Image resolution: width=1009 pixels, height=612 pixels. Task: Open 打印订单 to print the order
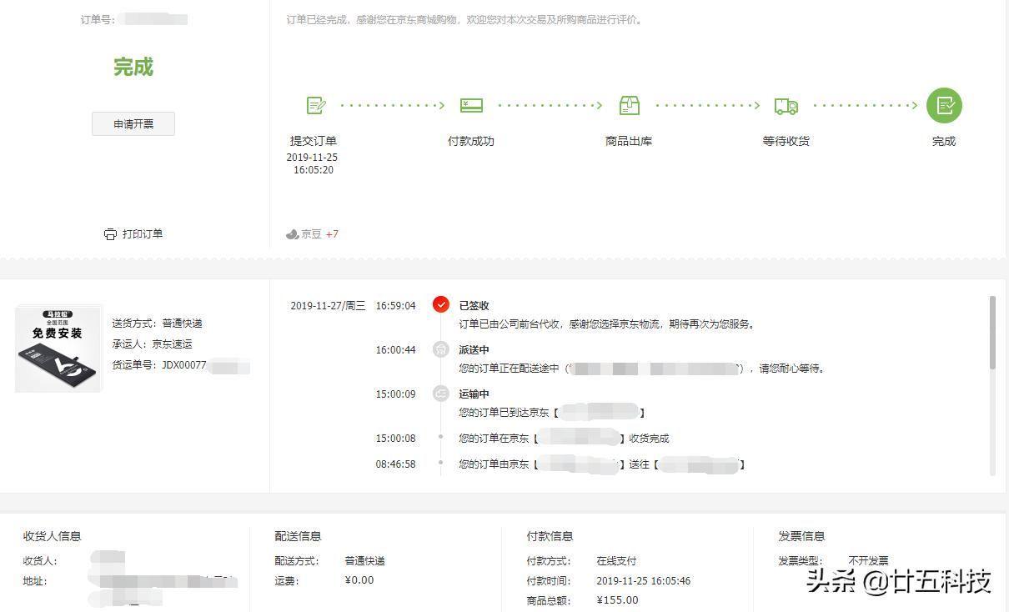140,233
